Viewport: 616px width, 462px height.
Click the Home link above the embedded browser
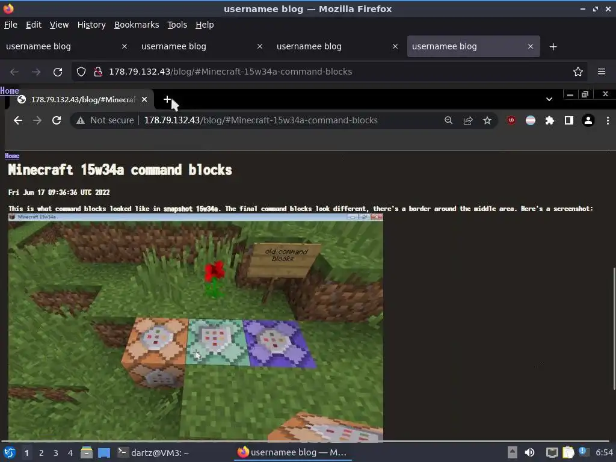[x=10, y=91]
